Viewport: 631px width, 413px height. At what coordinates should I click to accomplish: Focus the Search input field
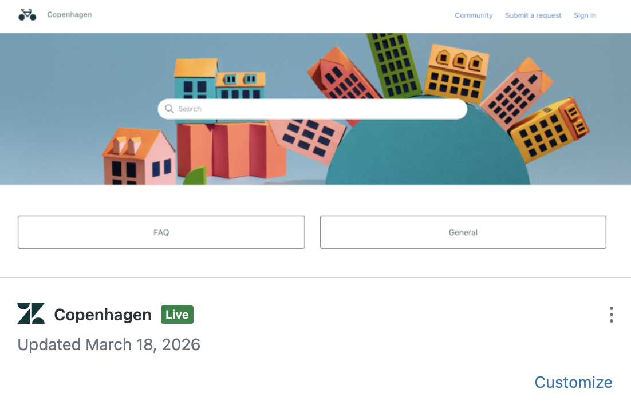312,109
